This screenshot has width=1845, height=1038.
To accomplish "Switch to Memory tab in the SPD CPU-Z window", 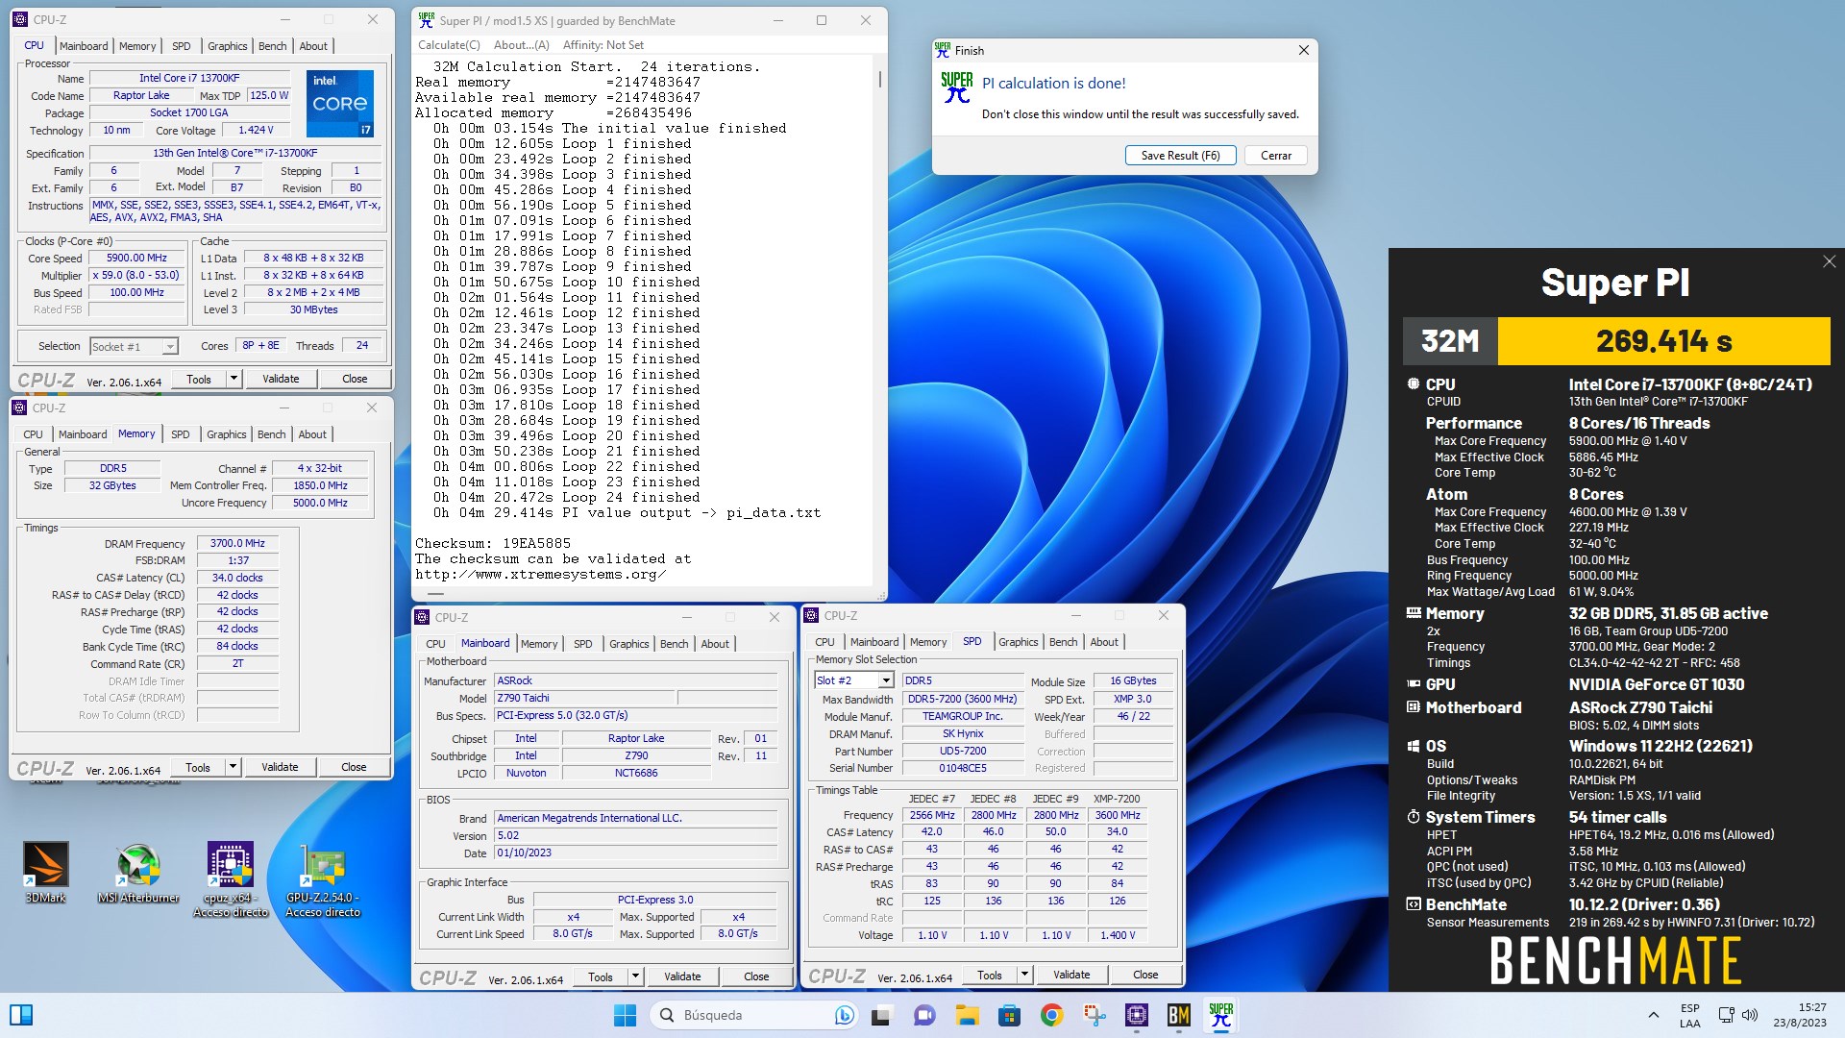I will [928, 642].
